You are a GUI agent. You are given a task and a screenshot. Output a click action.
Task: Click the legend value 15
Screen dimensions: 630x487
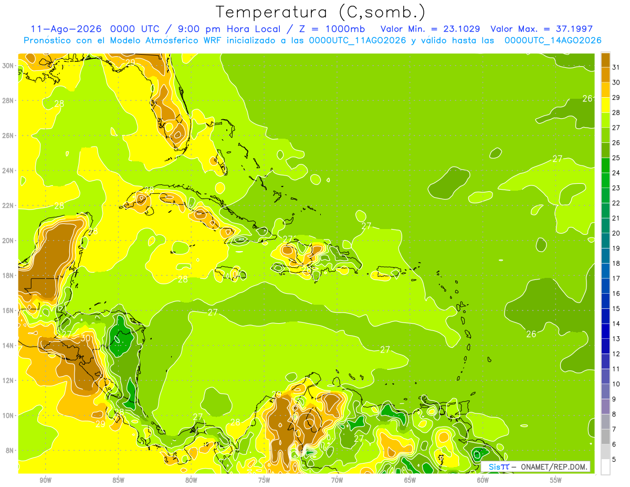pos(616,308)
